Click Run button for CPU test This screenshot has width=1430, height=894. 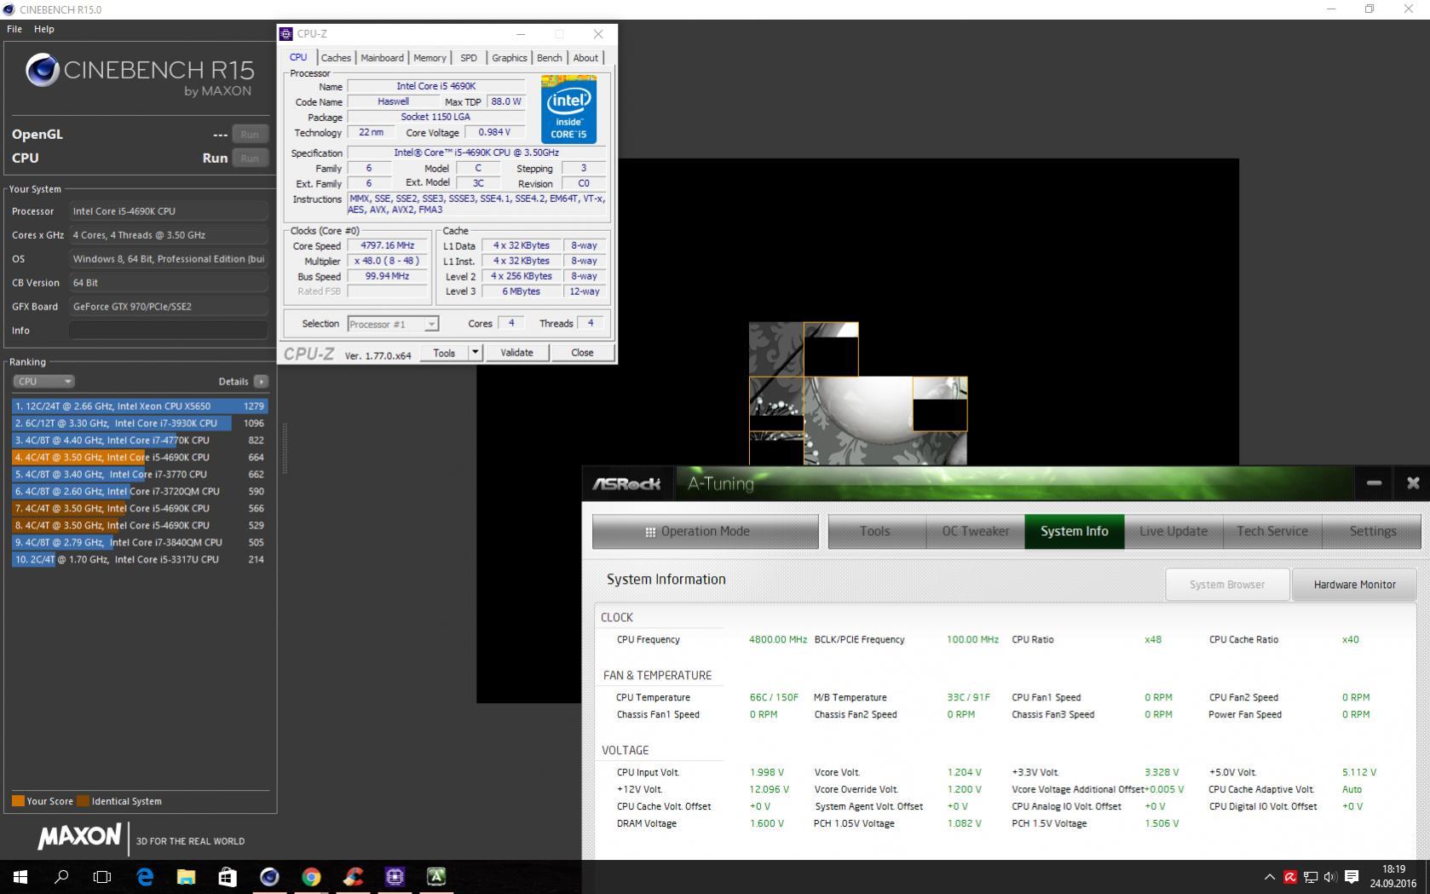coord(250,158)
